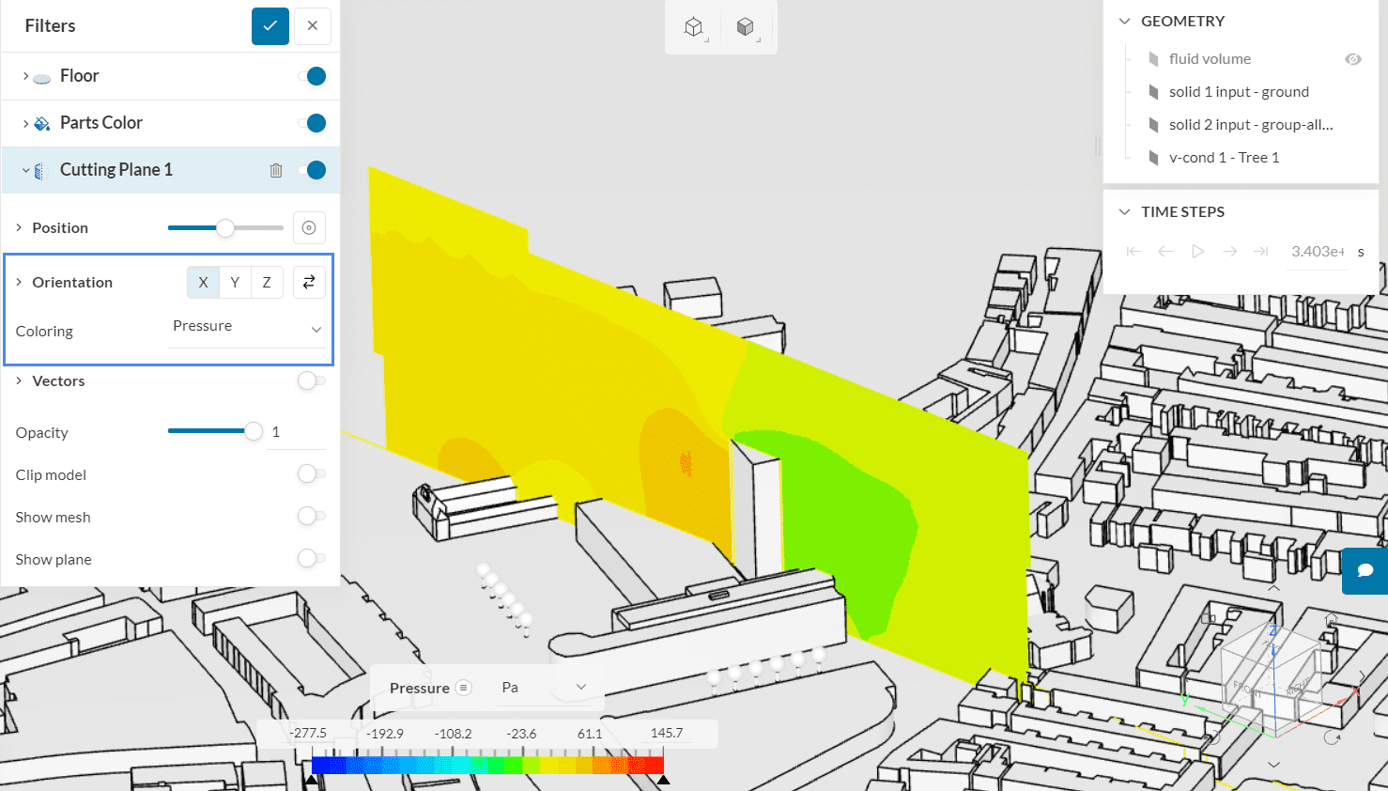Click the position picker target icon
1388x791 pixels.
(309, 227)
